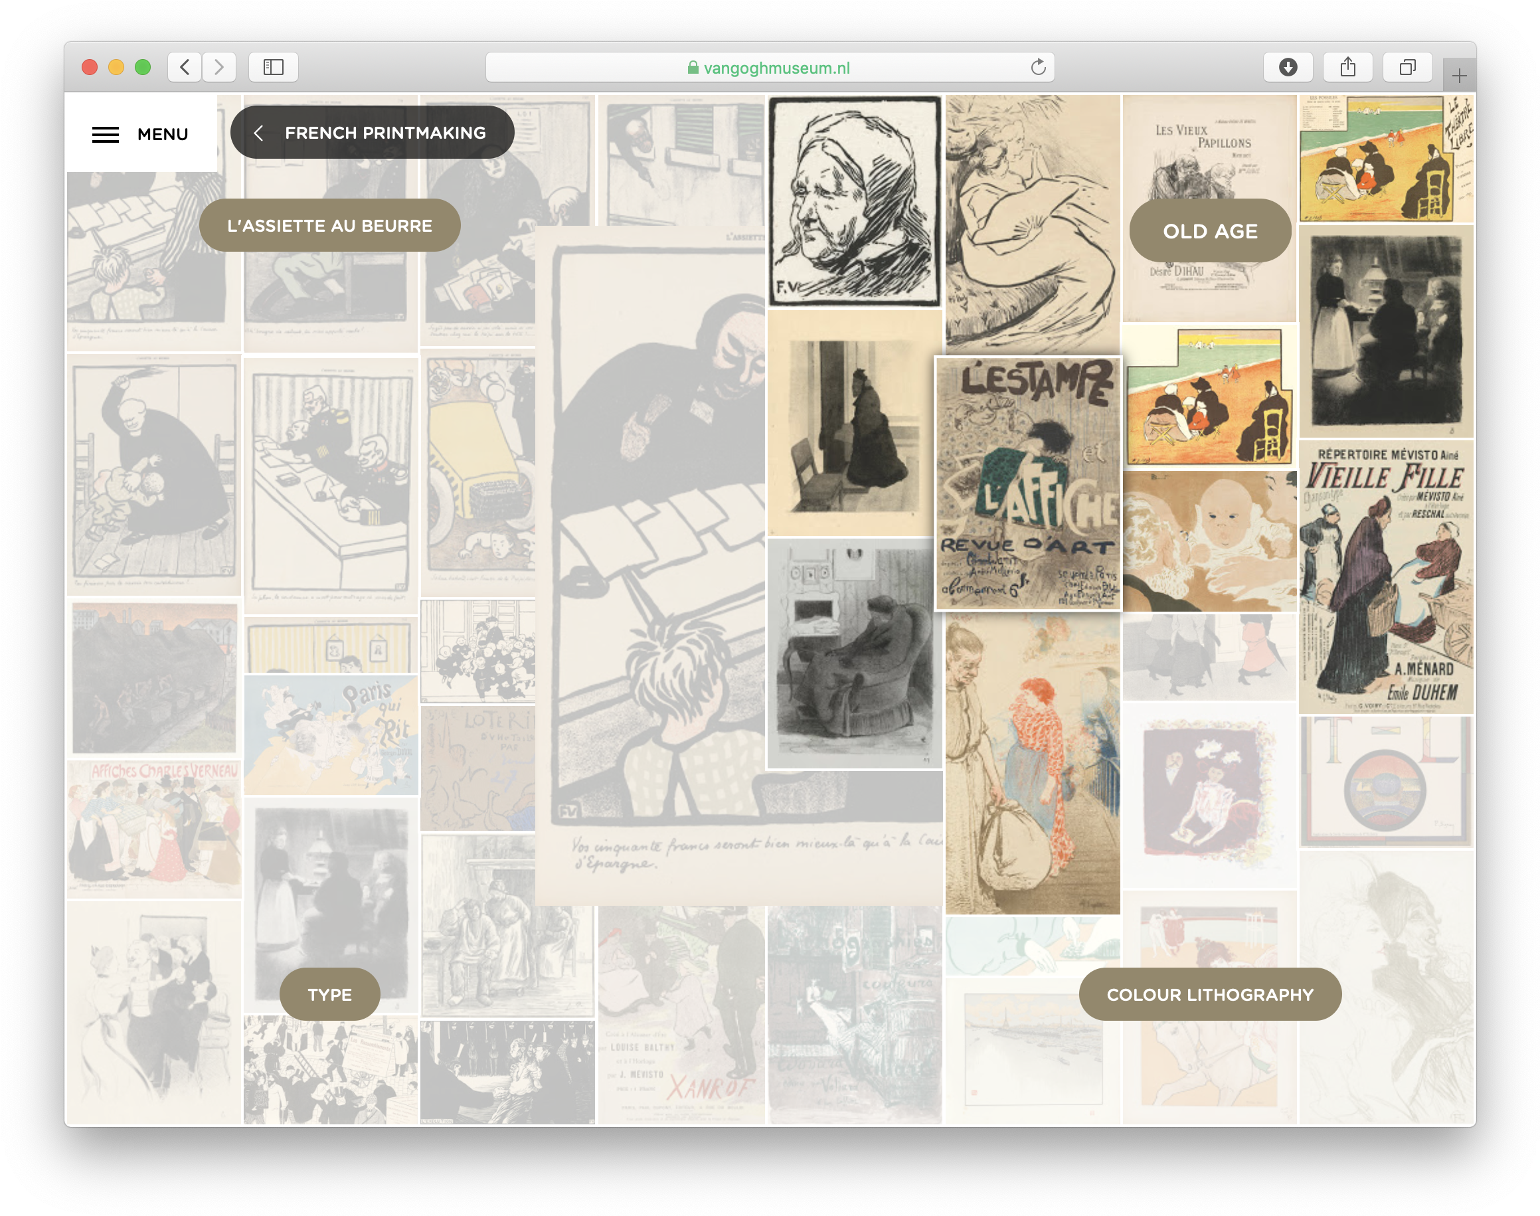Click the Safari back arrow
Viewport: 1540px width, 1216px height.
point(185,68)
